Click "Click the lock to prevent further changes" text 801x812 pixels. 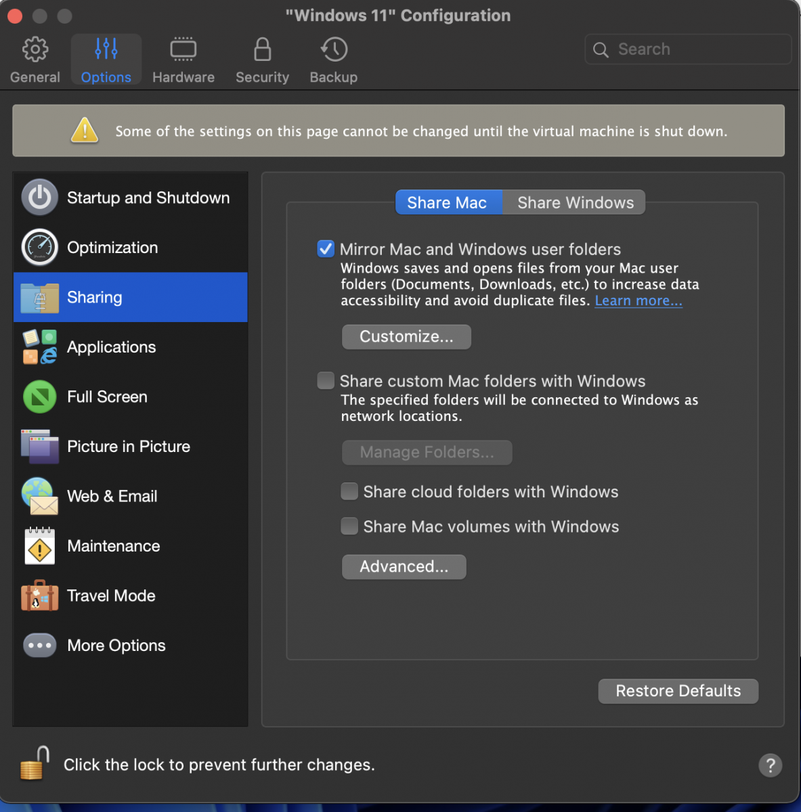pyautogui.click(x=219, y=765)
